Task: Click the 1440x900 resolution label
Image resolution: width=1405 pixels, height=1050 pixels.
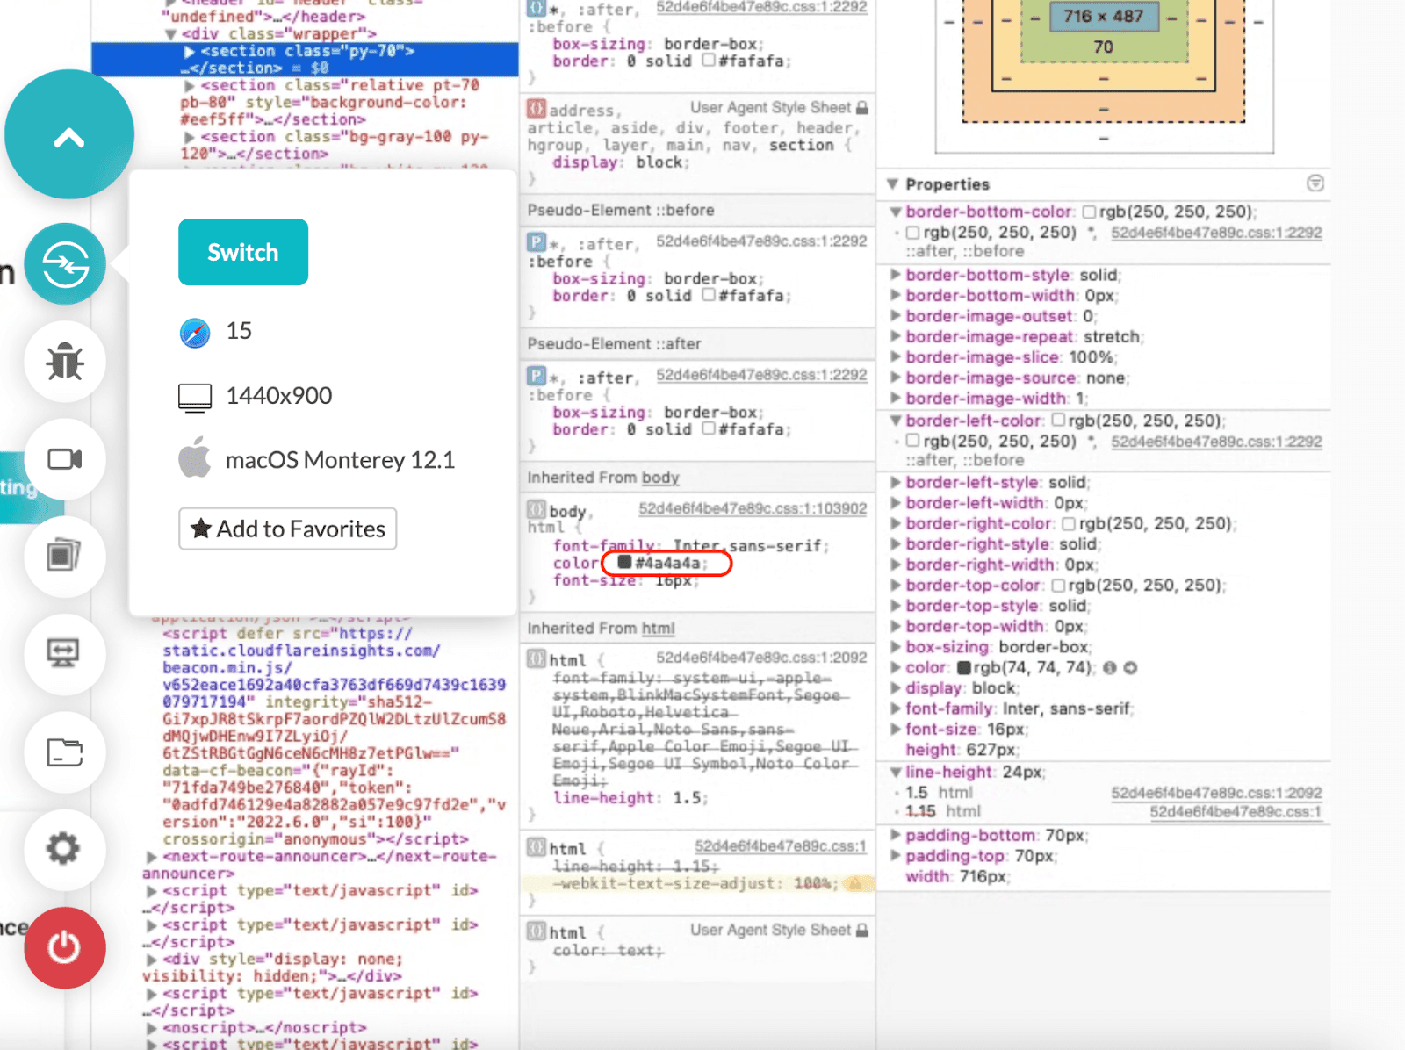Action: pyautogui.click(x=279, y=396)
